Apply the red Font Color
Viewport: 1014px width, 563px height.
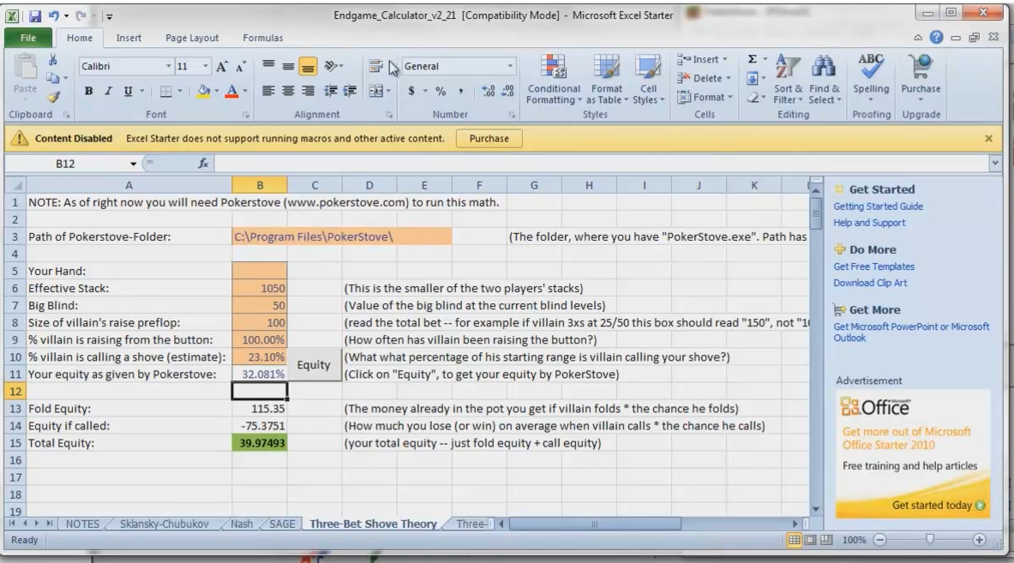[231, 91]
